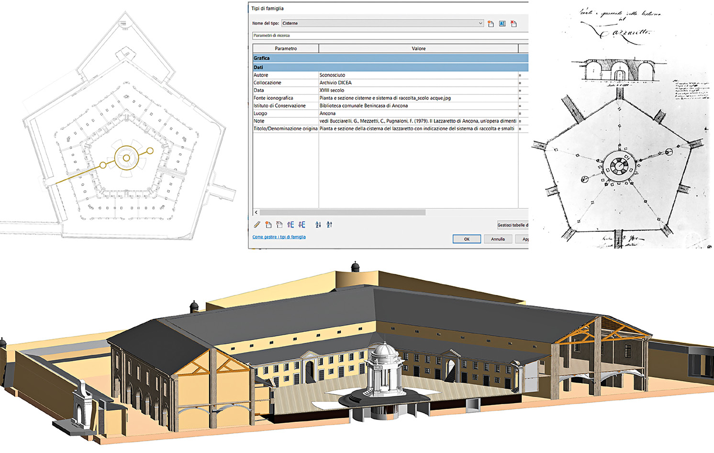
Task: Move the parameter up with the up-arrow icon
Action: click(x=290, y=225)
